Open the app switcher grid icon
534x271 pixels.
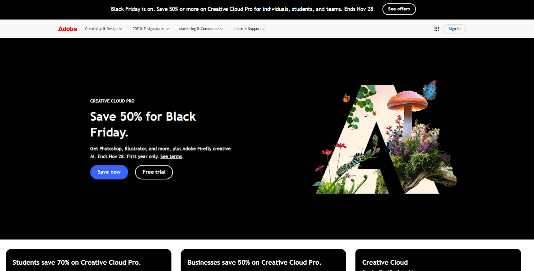pos(437,29)
